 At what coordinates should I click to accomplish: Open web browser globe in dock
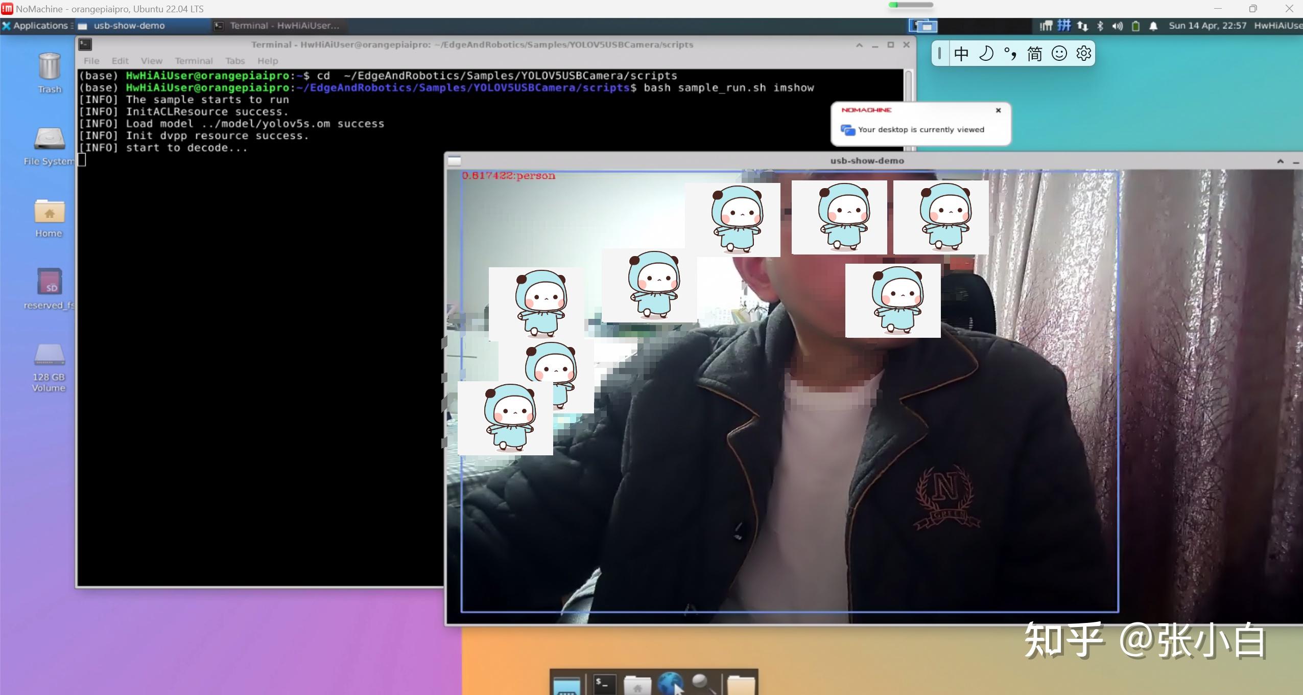tap(670, 684)
